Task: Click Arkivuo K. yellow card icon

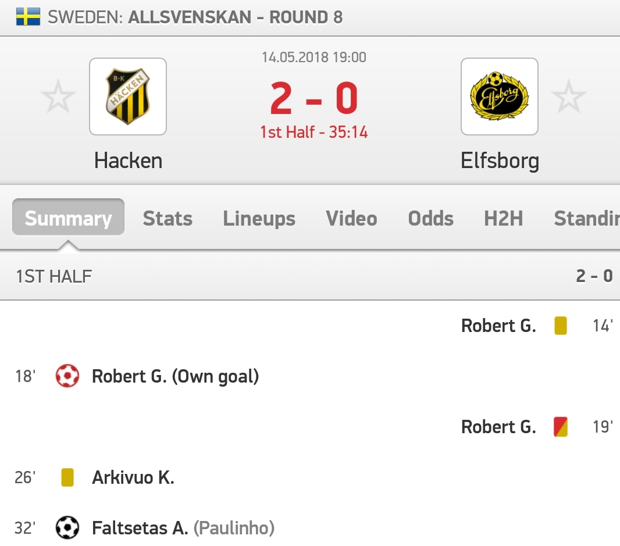Action: click(x=67, y=477)
